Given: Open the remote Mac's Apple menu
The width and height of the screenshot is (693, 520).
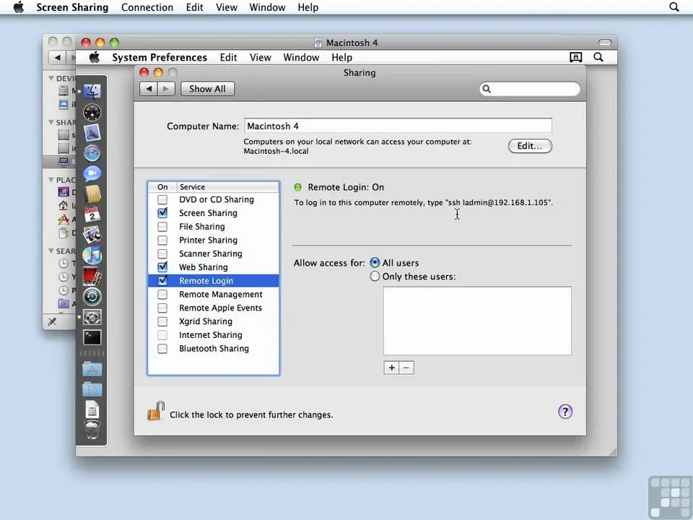Looking at the screenshot, I should pyautogui.click(x=94, y=57).
